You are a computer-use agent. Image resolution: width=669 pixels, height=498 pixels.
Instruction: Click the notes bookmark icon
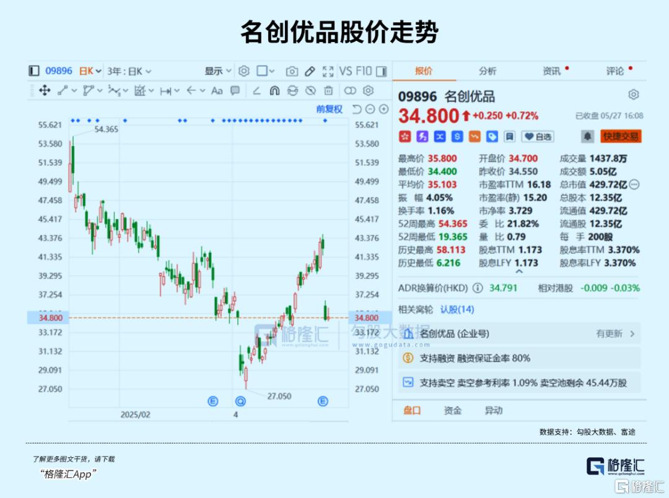(509, 136)
